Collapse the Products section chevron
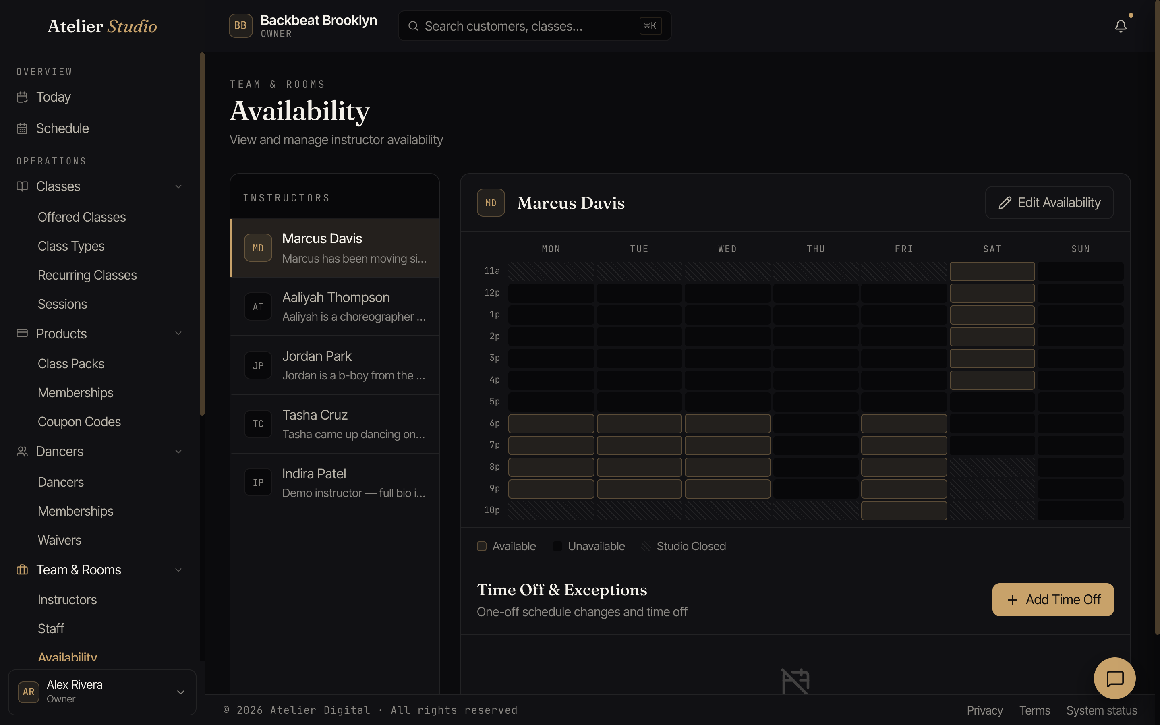 click(x=178, y=333)
